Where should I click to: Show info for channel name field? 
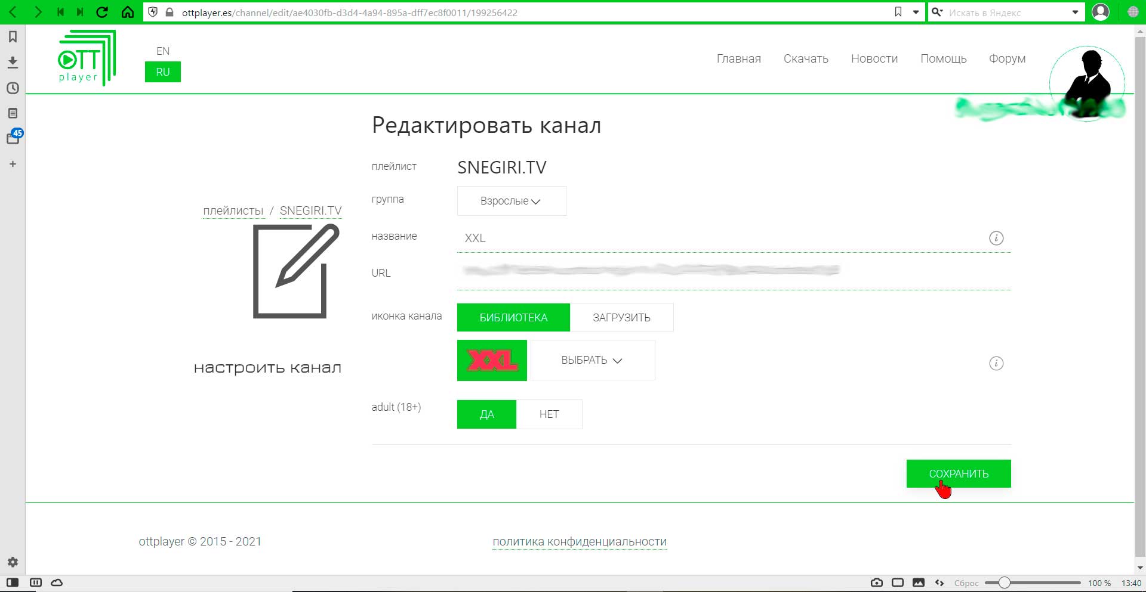pyautogui.click(x=996, y=238)
